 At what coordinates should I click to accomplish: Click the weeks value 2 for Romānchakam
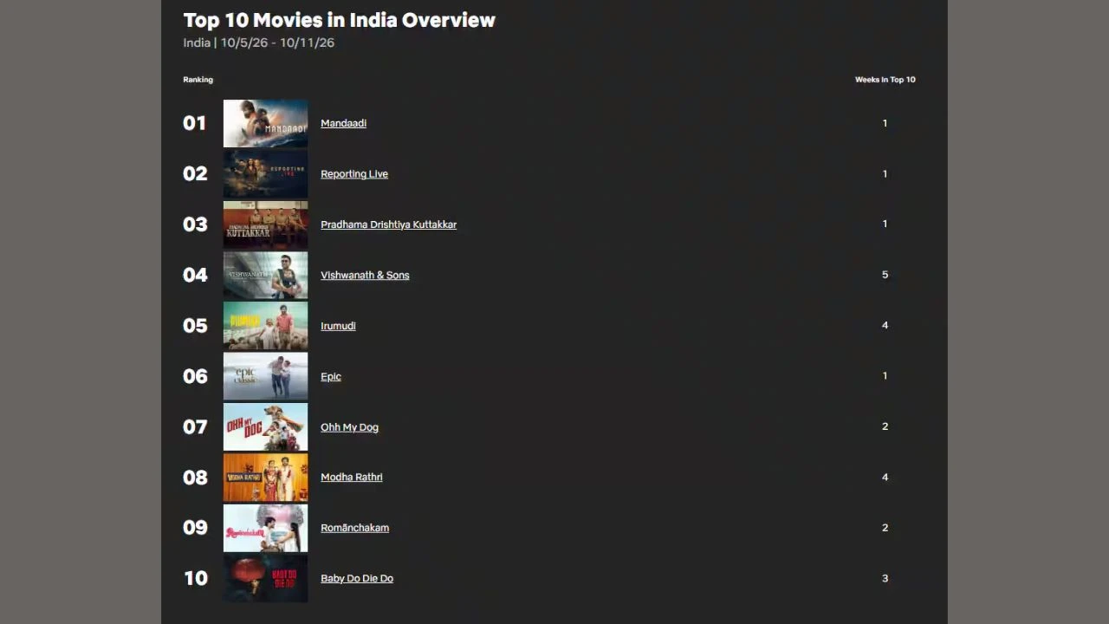(x=885, y=528)
